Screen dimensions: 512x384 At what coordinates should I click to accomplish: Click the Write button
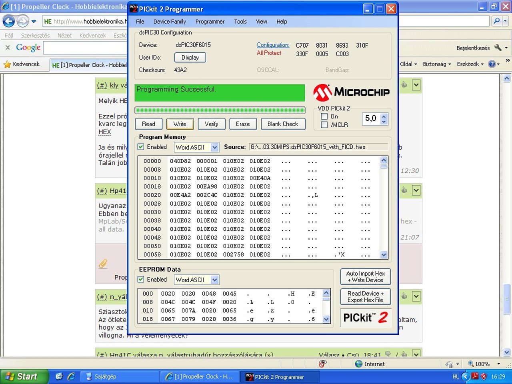coord(180,124)
